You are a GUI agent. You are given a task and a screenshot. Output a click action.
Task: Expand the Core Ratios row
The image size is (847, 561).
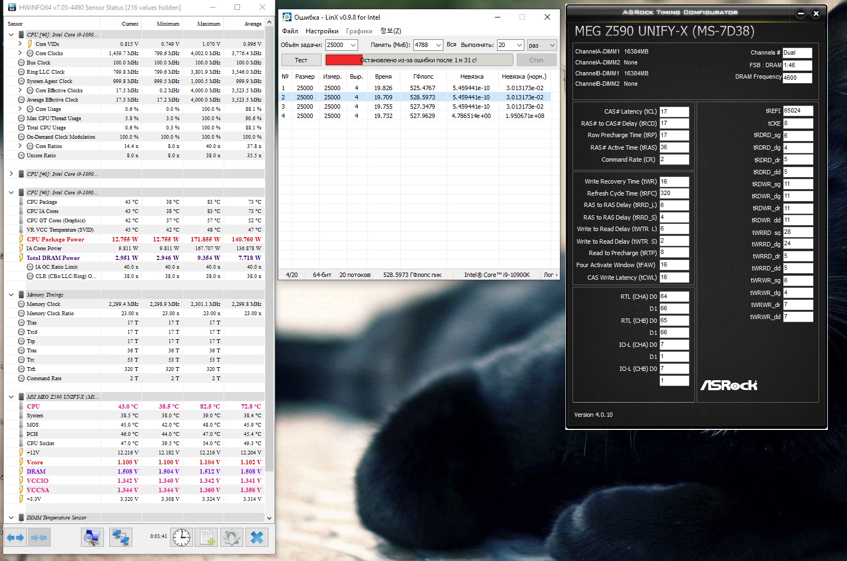click(20, 146)
